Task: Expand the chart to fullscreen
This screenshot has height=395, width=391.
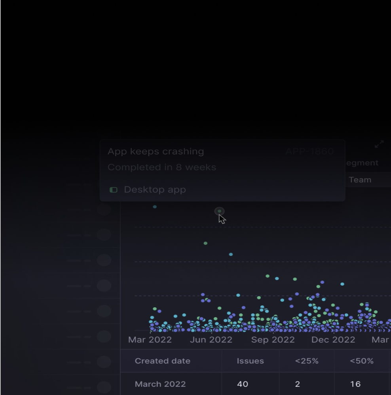Action: (x=379, y=145)
